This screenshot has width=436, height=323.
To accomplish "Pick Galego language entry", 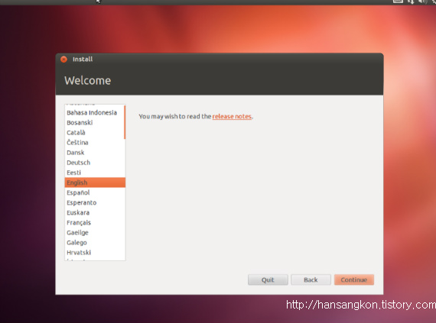I will [x=95, y=243].
